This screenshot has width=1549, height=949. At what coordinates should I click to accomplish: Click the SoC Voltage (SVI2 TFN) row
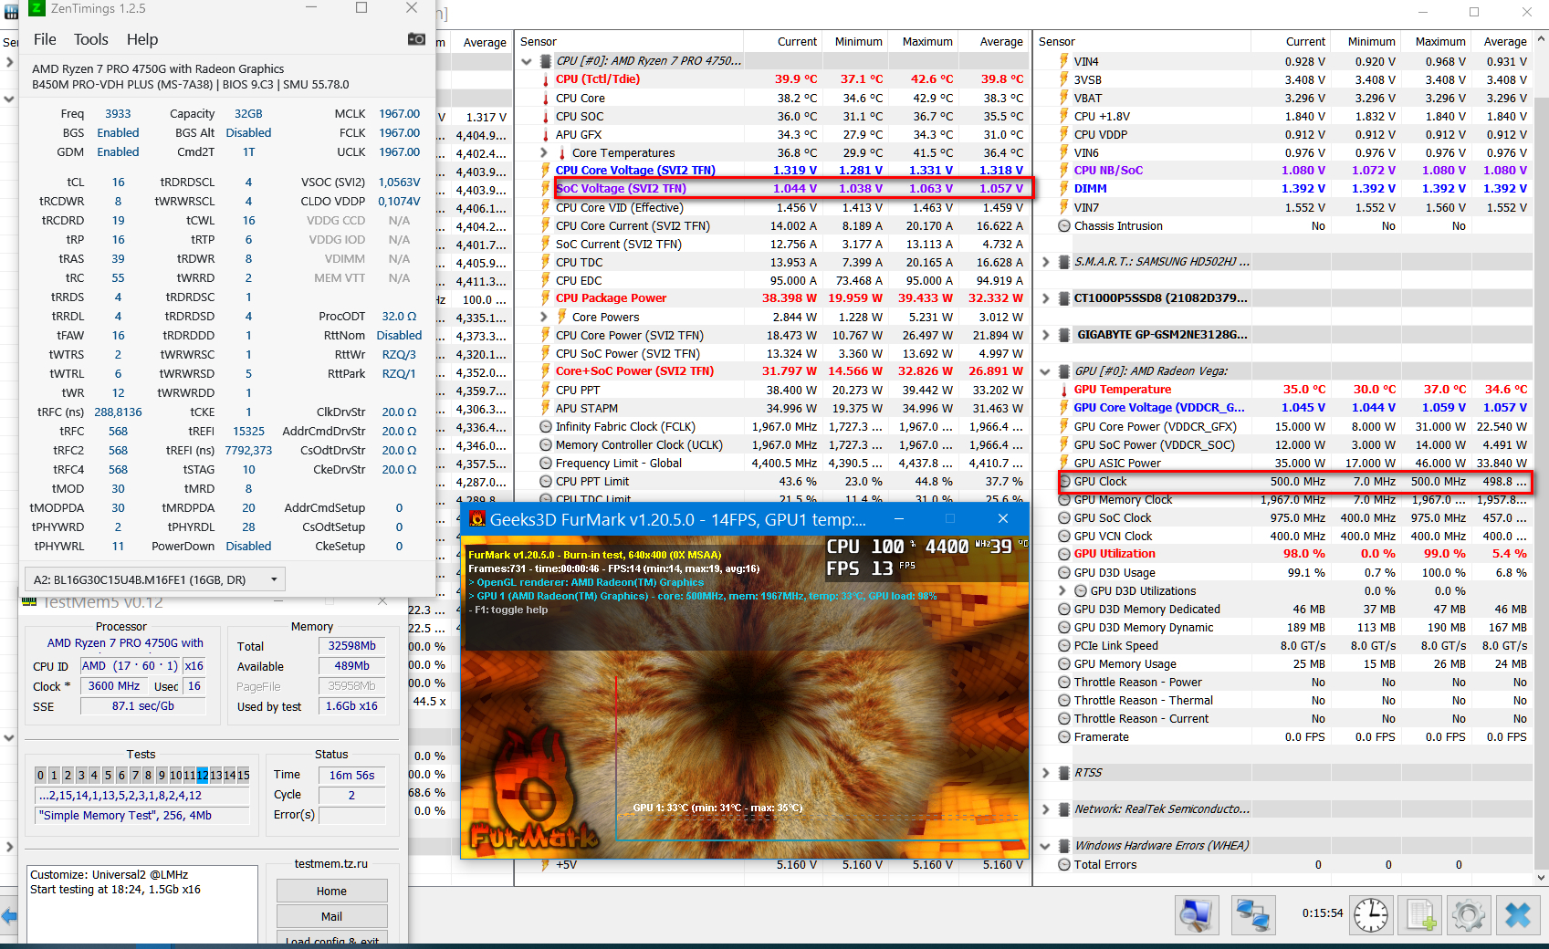[x=793, y=189]
